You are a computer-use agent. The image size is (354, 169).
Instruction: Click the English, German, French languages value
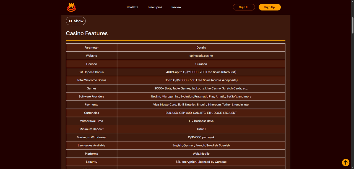[x=201, y=146]
